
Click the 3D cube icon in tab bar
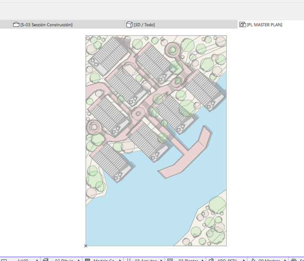tap(129, 24)
